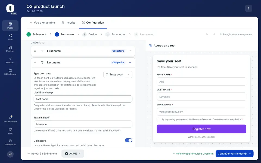Open the ACME workspace dropdown
261x163 pixels.
pos(73,153)
